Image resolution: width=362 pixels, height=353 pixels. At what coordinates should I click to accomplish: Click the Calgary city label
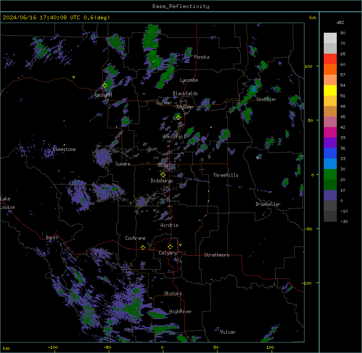(x=168, y=253)
